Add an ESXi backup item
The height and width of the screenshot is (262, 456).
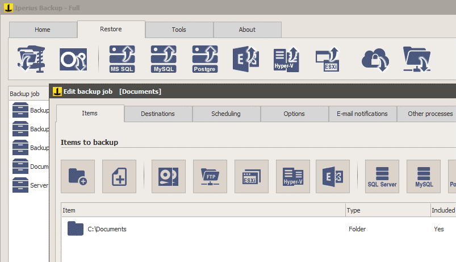[x=252, y=176]
